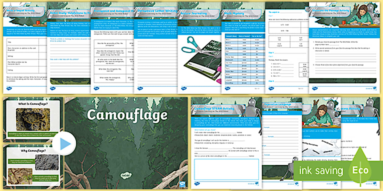Select the 'Math Mystery' title heading
Screen dimensions: 383x191
(234, 13)
